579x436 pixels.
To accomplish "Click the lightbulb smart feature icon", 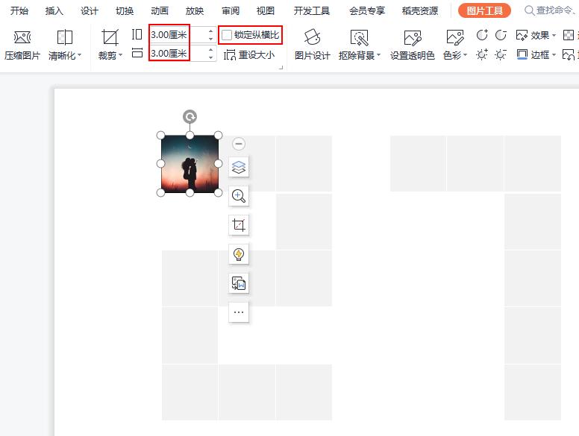I will tap(239, 254).
